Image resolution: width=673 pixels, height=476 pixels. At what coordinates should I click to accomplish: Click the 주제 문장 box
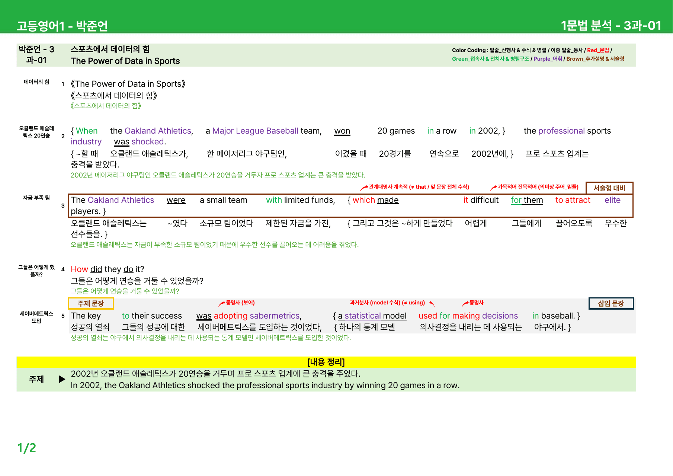pos(91,303)
